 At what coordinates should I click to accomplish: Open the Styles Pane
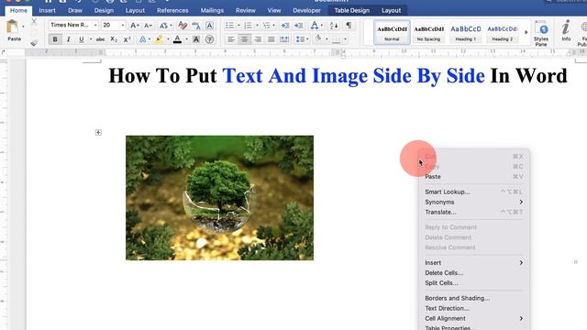point(541,34)
